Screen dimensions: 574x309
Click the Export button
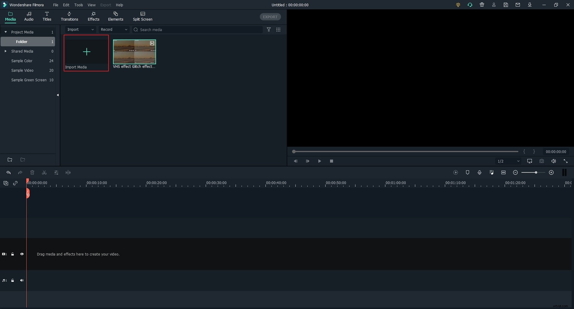point(270,17)
